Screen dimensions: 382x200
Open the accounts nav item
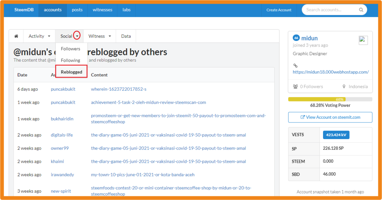click(53, 10)
